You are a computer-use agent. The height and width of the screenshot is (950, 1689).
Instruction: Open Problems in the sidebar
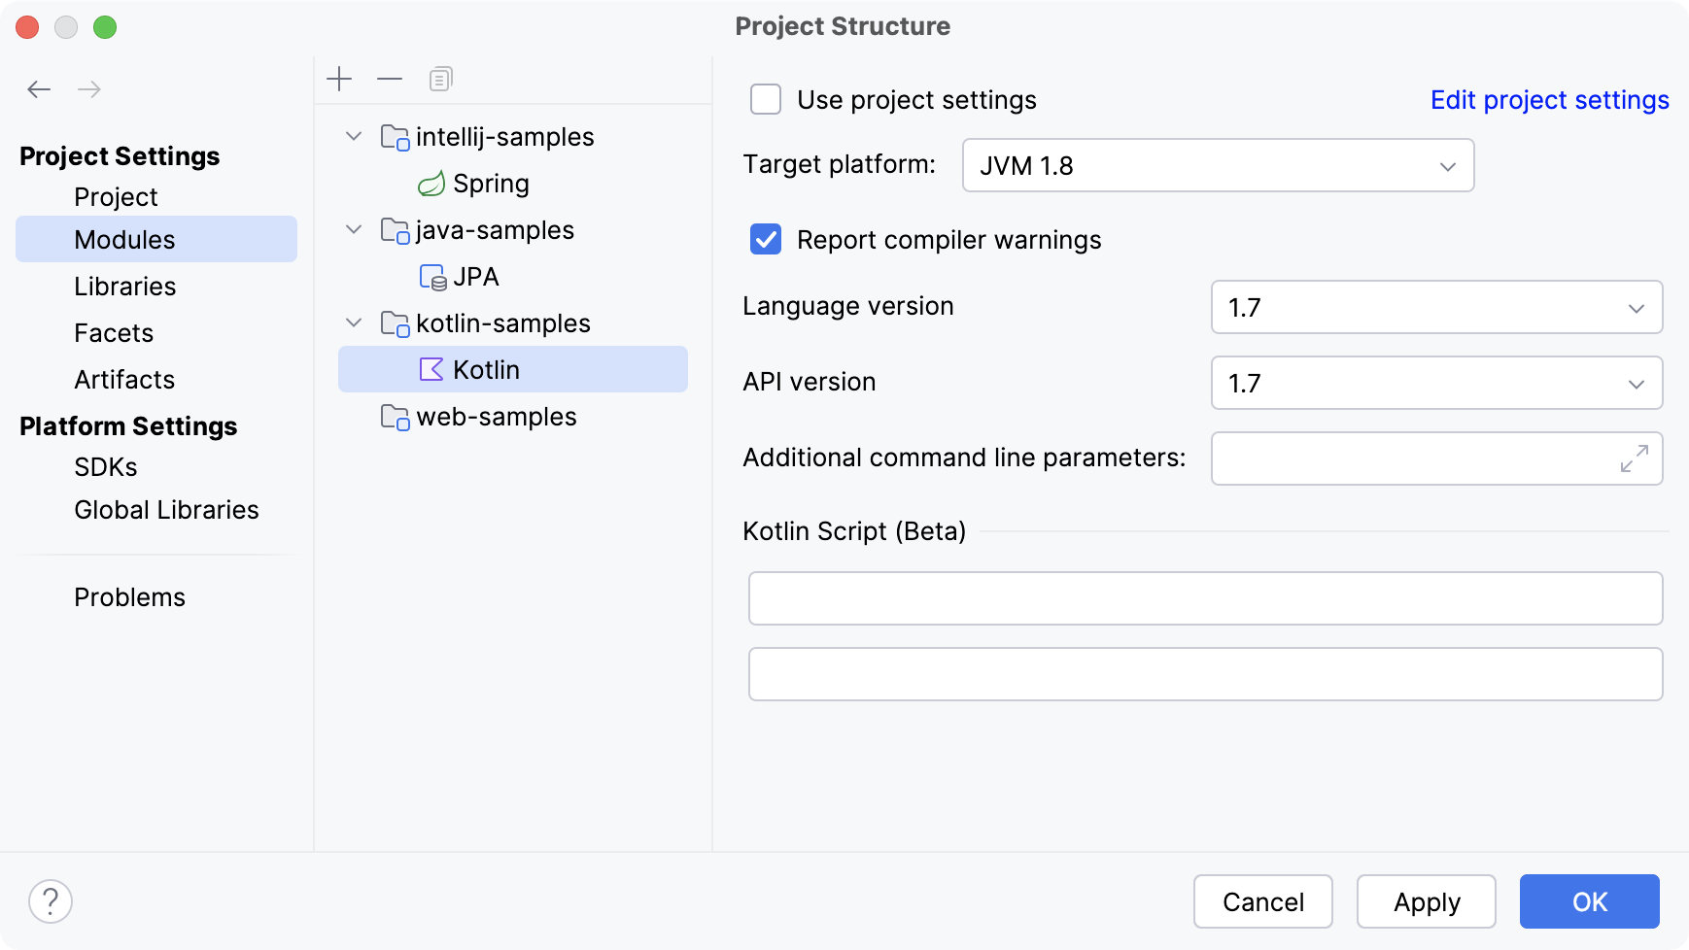(129, 596)
